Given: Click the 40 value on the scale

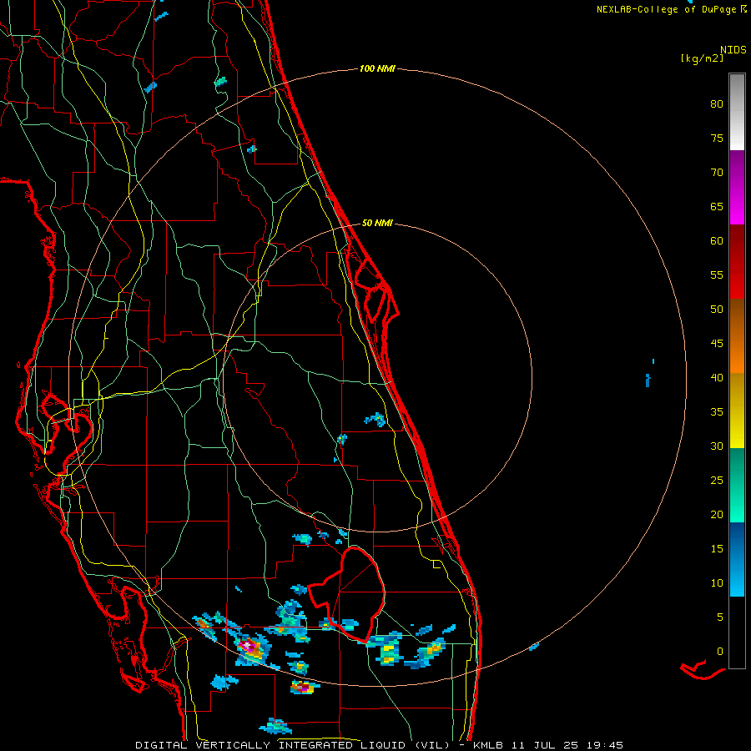Looking at the screenshot, I should click(717, 377).
